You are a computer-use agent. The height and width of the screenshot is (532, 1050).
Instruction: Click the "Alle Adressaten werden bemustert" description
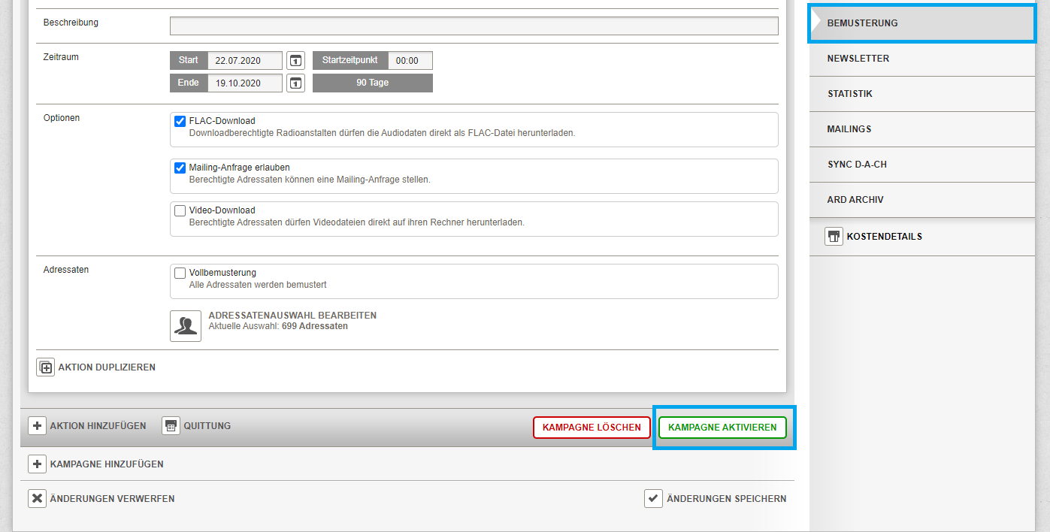(x=258, y=286)
